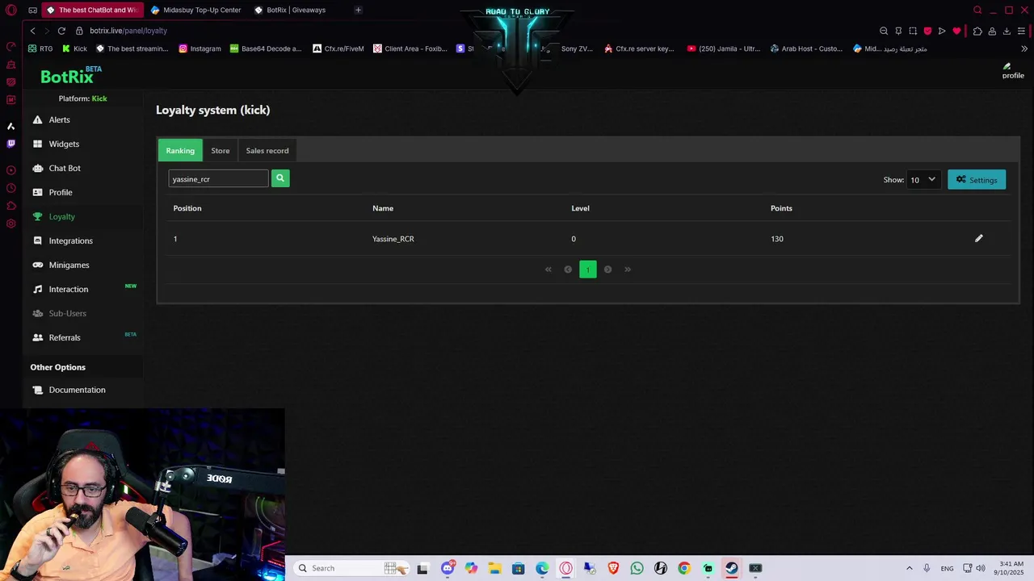The image size is (1034, 581).
Task: Open browser downloads icon
Action: pyautogui.click(x=1007, y=31)
